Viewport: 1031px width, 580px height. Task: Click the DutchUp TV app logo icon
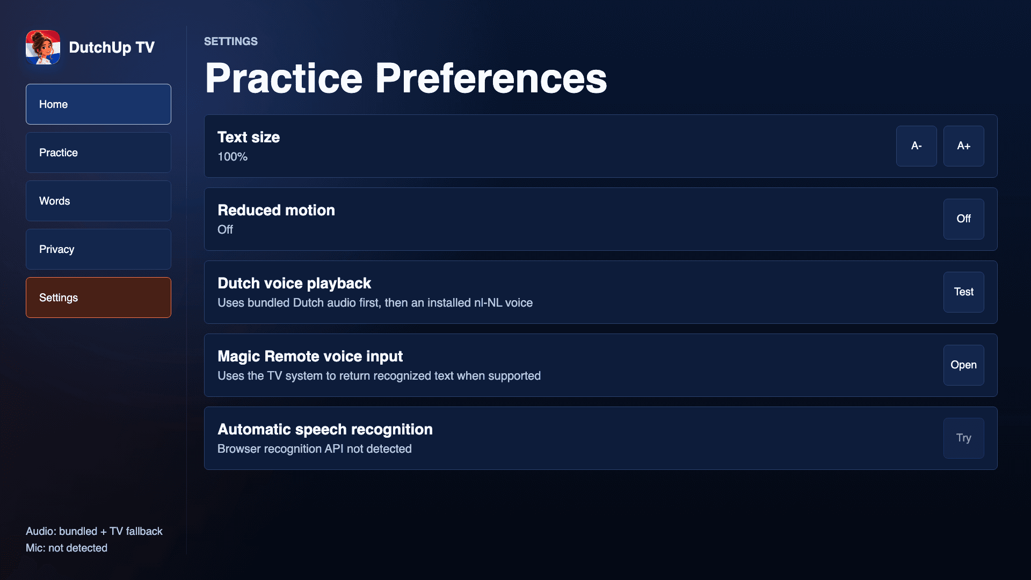point(43,47)
